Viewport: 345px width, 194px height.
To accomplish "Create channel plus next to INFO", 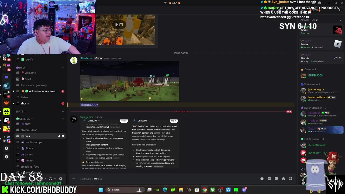I will pos(63,68).
